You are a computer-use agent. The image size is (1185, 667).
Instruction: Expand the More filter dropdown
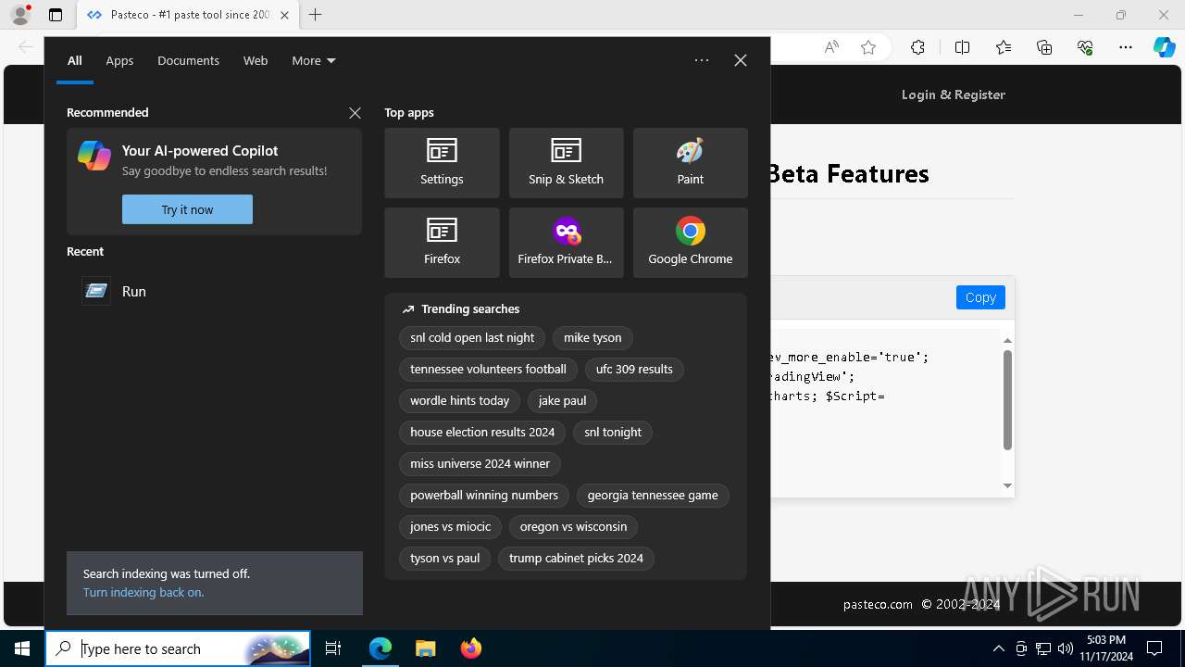(x=314, y=60)
